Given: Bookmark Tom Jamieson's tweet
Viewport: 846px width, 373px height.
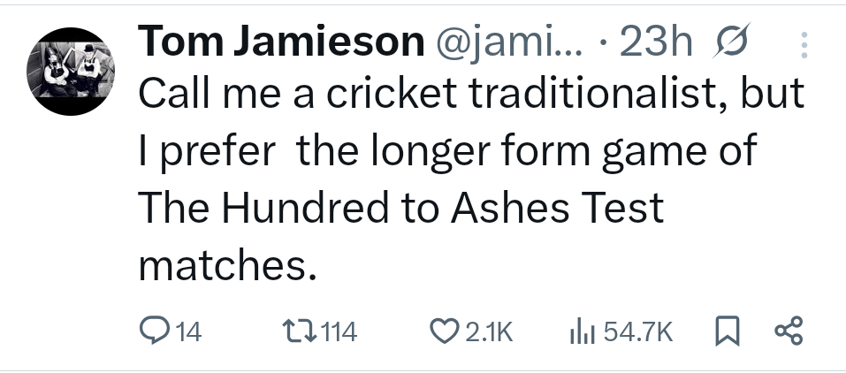Looking at the screenshot, I should coord(725,331).
